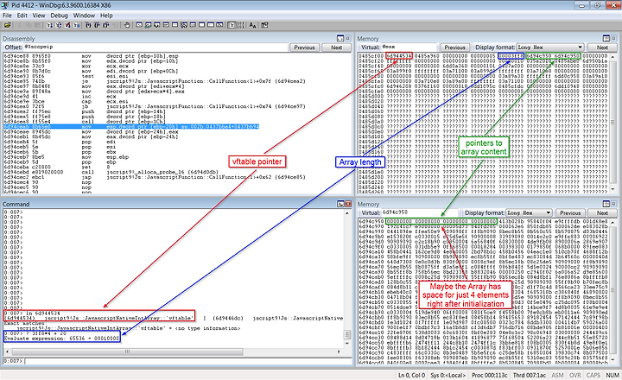Click Previous in the Disassembly panel
The width and height of the screenshot is (622, 380).
tap(304, 47)
